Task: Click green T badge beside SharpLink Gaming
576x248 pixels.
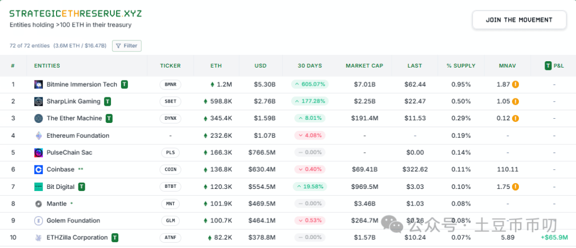Action: tap(107, 102)
